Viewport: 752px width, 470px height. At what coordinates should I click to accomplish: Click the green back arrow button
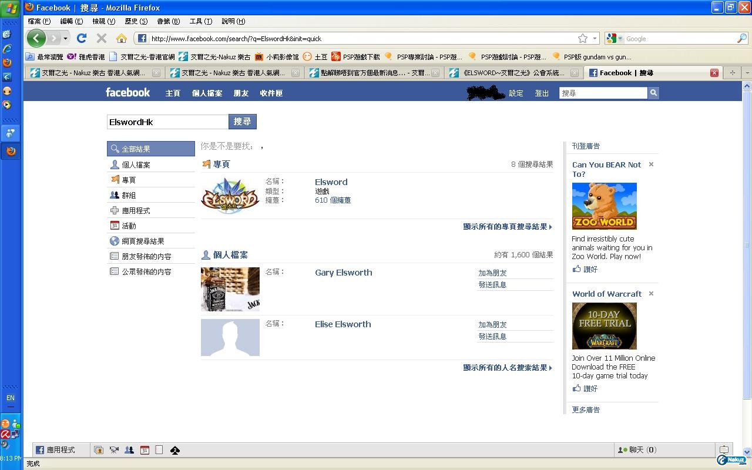coord(36,38)
